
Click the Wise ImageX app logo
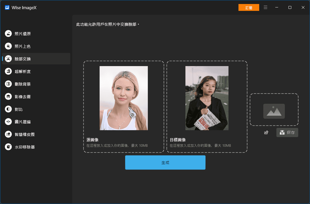click(7, 8)
